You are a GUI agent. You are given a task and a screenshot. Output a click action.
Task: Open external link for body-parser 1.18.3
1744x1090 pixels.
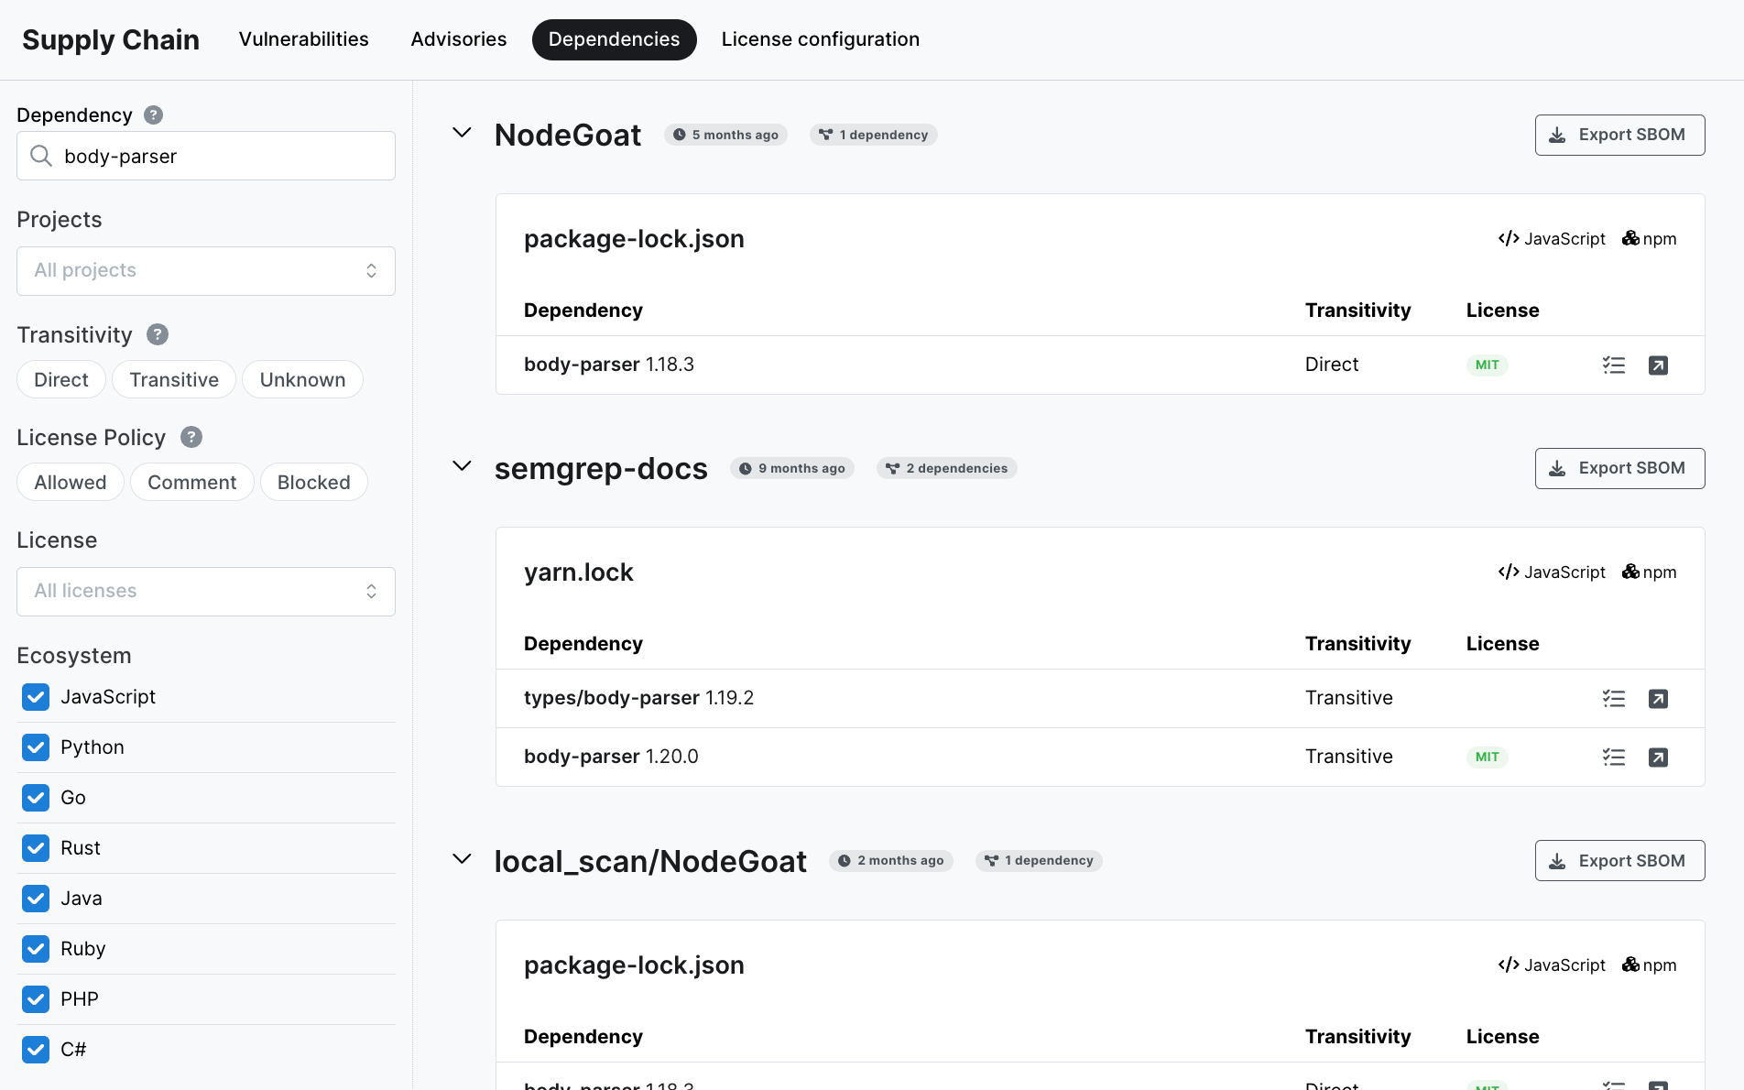click(x=1658, y=365)
